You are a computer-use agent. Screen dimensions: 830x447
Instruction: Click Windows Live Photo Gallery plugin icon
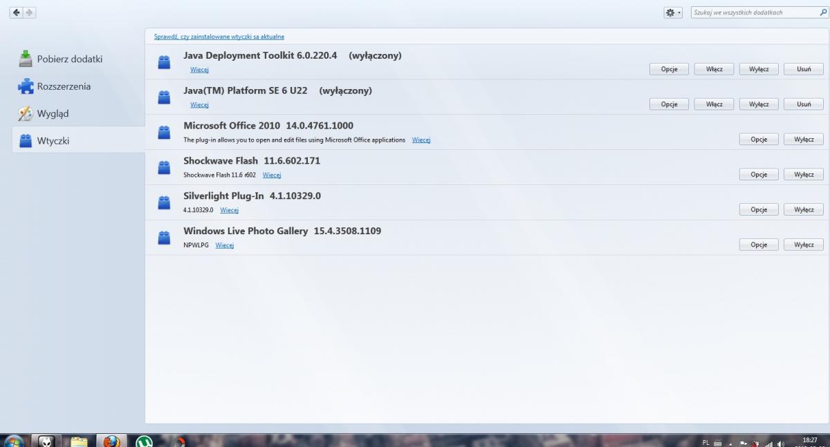[164, 238]
